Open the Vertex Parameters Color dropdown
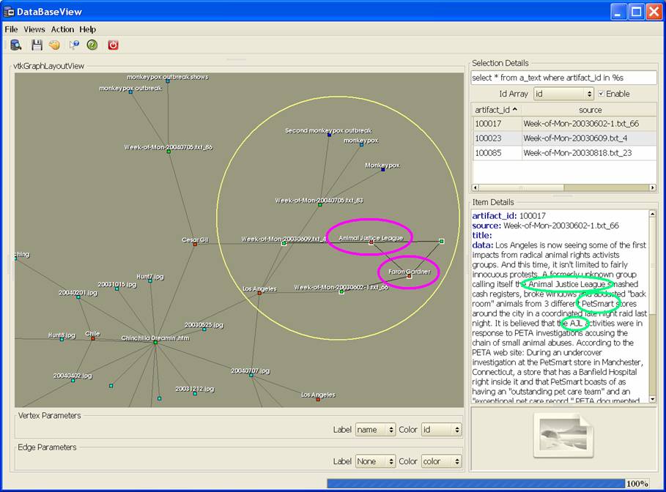666x492 pixels. [x=441, y=430]
